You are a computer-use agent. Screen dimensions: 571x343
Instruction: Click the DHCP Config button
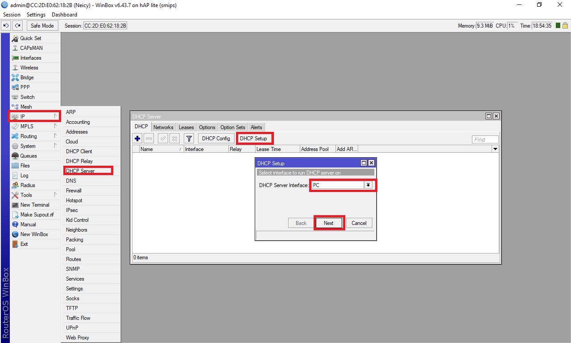(216, 139)
